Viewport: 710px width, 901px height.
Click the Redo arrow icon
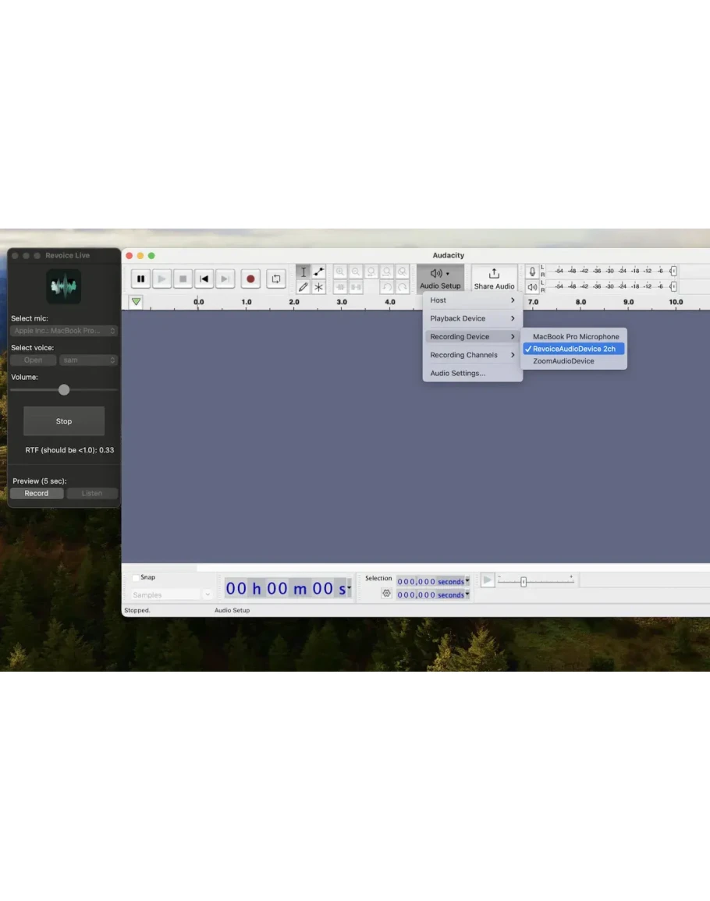pos(403,287)
